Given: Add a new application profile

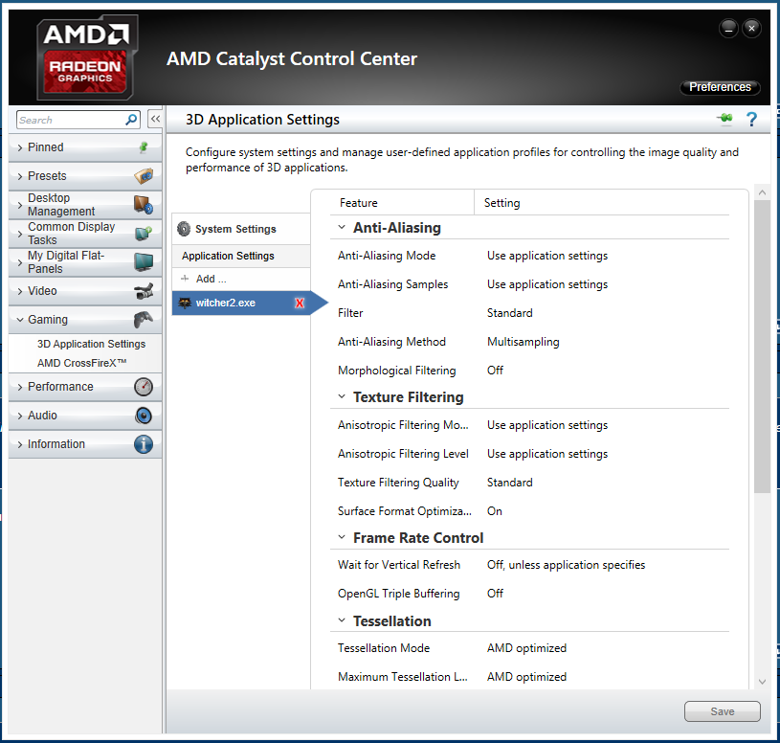Looking at the screenshot, I should [x=241, y=279].
